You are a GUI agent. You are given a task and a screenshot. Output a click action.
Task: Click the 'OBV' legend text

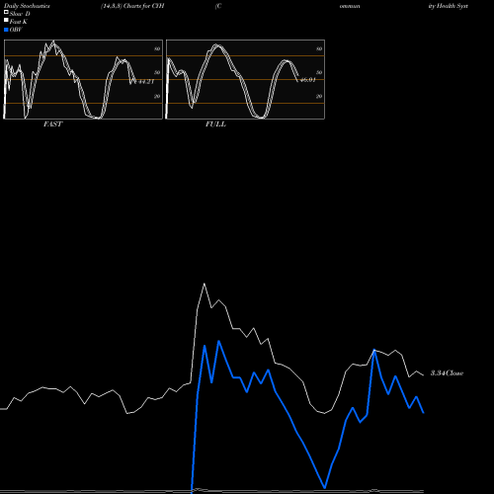coord(16,30)
